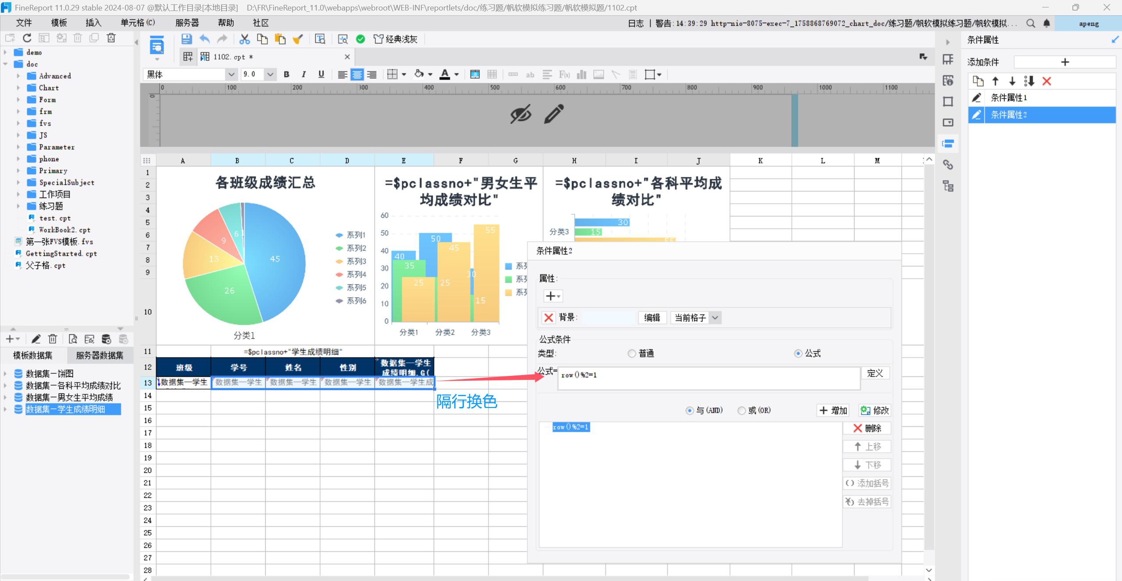Click the 增加 button to add the condition

tap(833, 411)
